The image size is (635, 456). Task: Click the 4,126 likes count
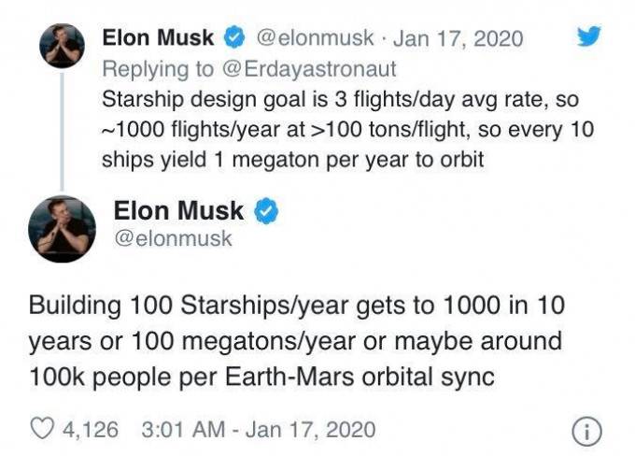click(91, 430)
